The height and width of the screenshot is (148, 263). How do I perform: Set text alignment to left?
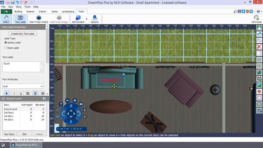click(28, 93)
